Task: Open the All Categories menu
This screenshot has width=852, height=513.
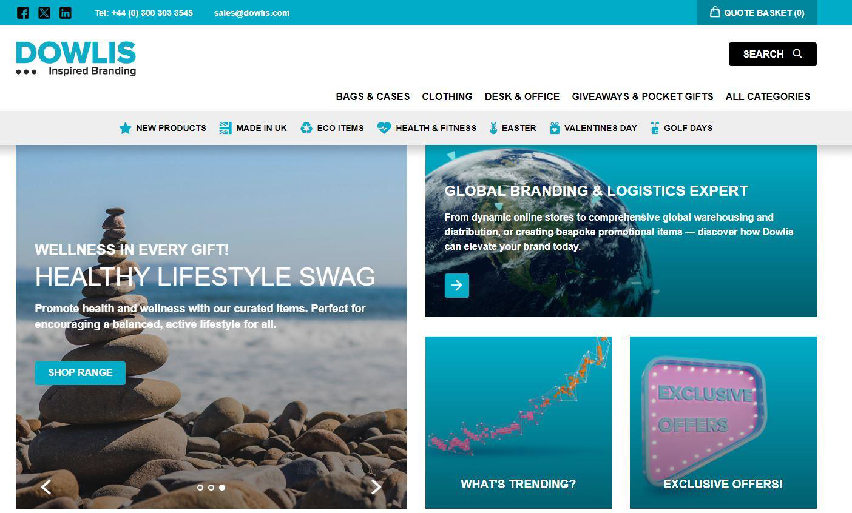Action: point(768,96)
